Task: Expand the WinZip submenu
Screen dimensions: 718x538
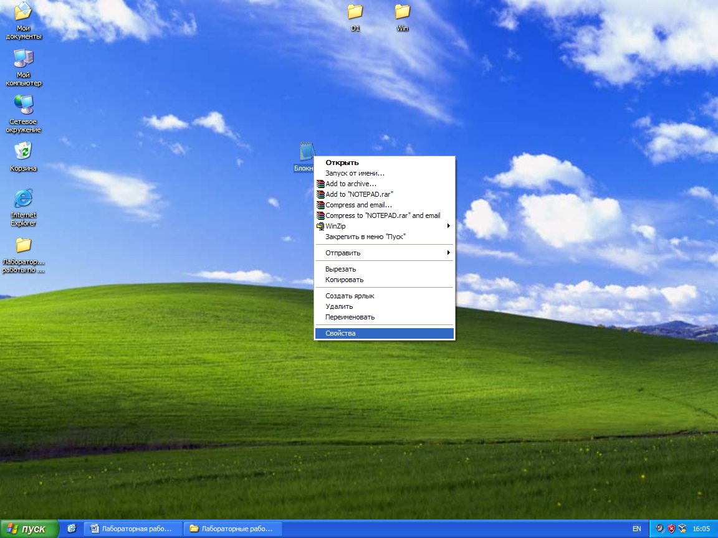Action: point(385,226)
